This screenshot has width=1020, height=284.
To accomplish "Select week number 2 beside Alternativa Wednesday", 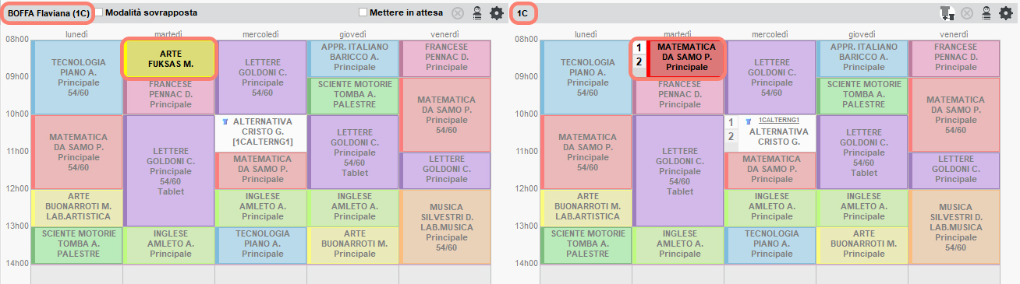I will [x=731, y=137].
